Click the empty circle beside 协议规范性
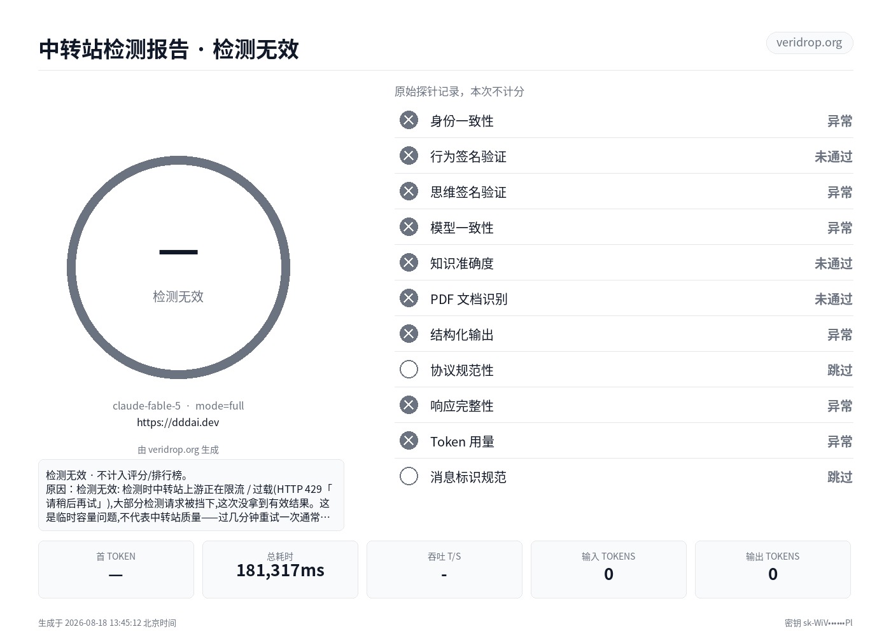Screen dimensions: 891x636 [x=409, y=370]
